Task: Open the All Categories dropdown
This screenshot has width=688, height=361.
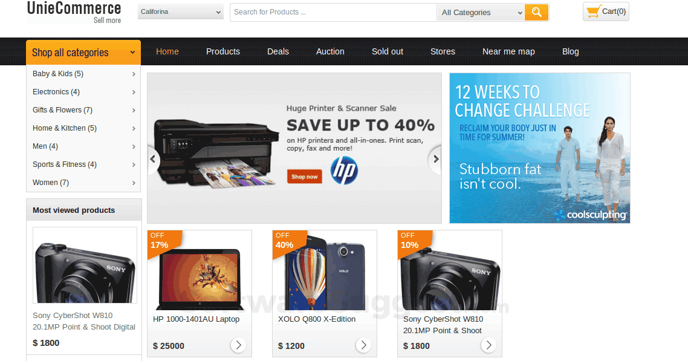Action: 481,12
